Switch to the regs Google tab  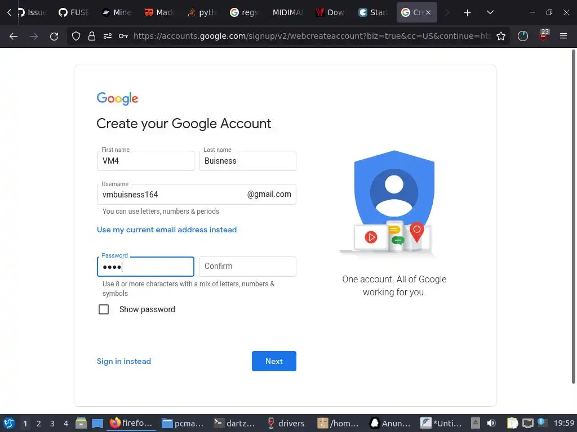245,12
